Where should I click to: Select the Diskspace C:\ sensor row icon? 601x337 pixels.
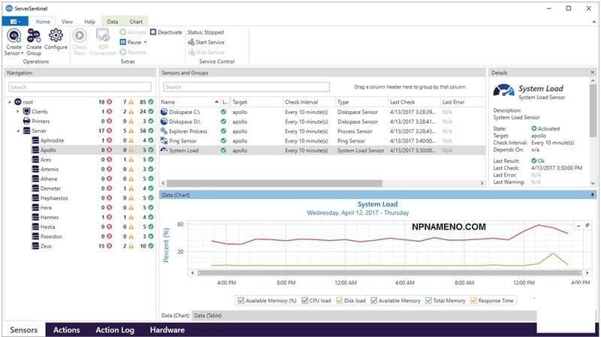coord(165,111)
